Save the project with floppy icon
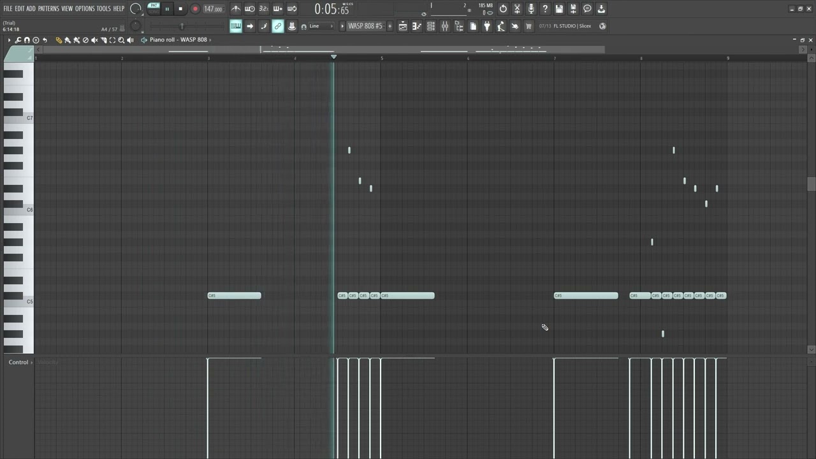This screenshot has height=459, width=816. click(x=559, y=9)
